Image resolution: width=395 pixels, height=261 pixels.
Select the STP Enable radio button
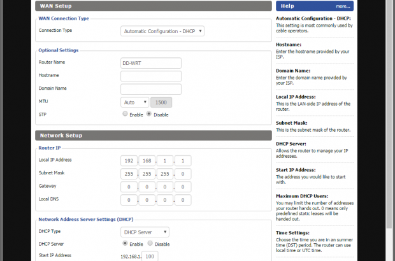pyautogui.click(x=125, y=115)
